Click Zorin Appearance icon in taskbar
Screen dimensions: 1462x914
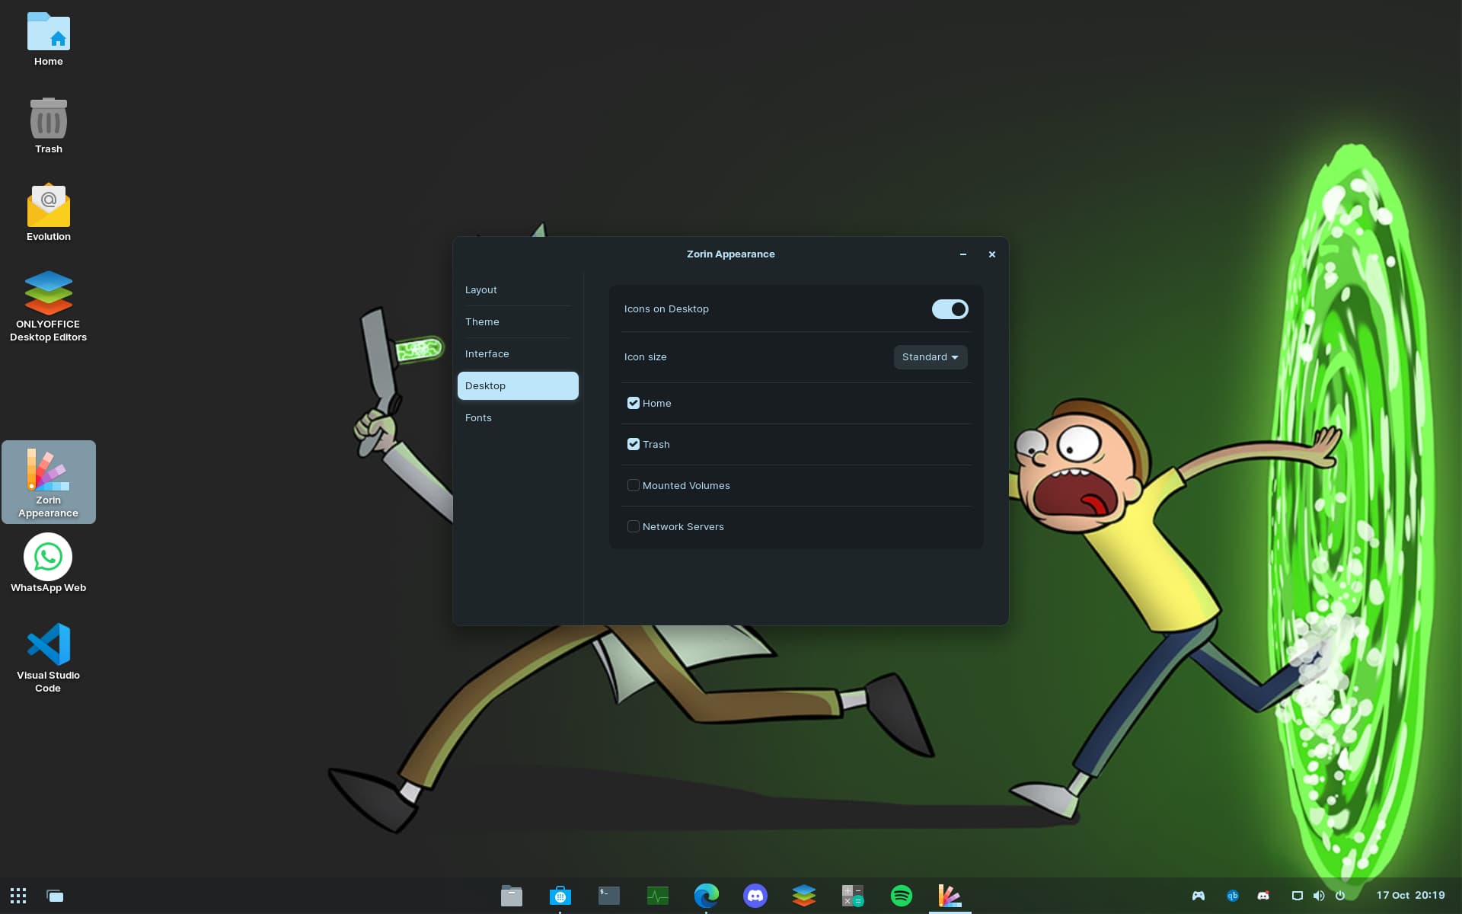pos(950,896)
